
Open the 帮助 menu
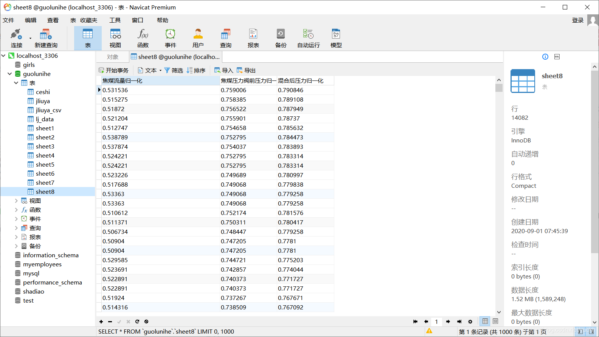point(163,20)
